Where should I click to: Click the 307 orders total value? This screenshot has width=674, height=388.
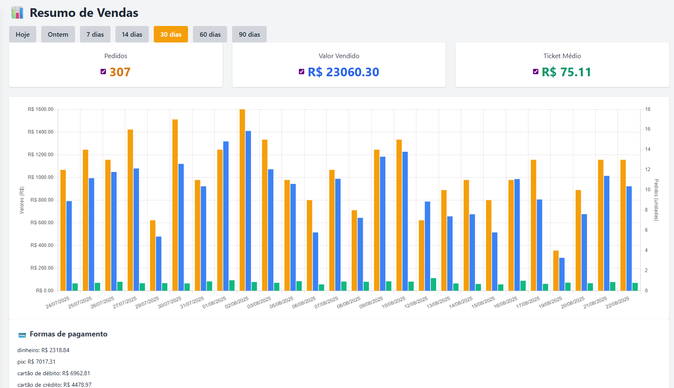(x=120, y=72)
